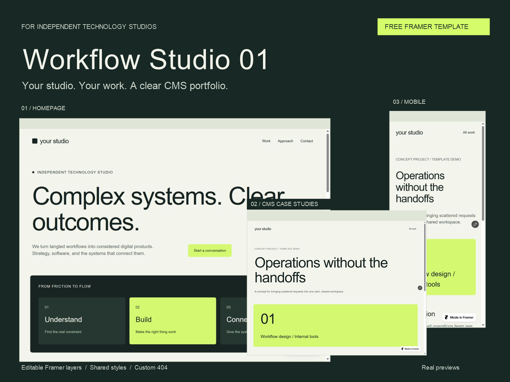The image size is (510, 382).
Task: Select the 02 Build card
Action: click(173, 321)
